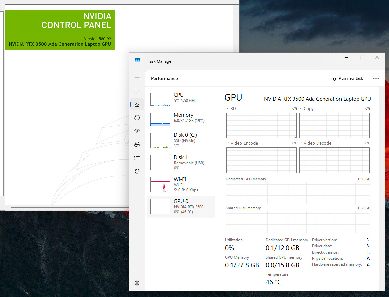
Task: Click the GPU name heading in Task Manager
Action: [x=317, y=99]
